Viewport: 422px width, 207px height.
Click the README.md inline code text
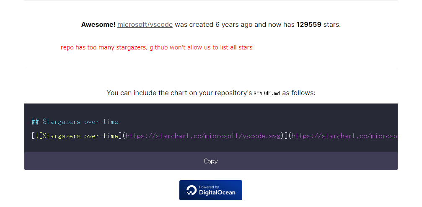click(x=267, y=93)
